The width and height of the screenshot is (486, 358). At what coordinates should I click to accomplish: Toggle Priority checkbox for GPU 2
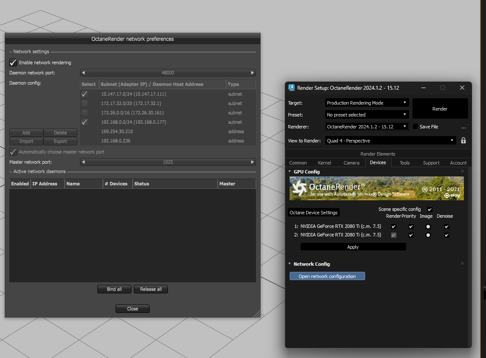(411, 235)
